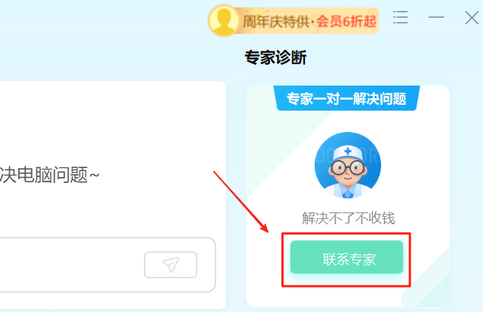Image resolution: width=483 pixels, height=312 pixels.
Task: Click the green 联系专家 button
Action: pos(346,257)
